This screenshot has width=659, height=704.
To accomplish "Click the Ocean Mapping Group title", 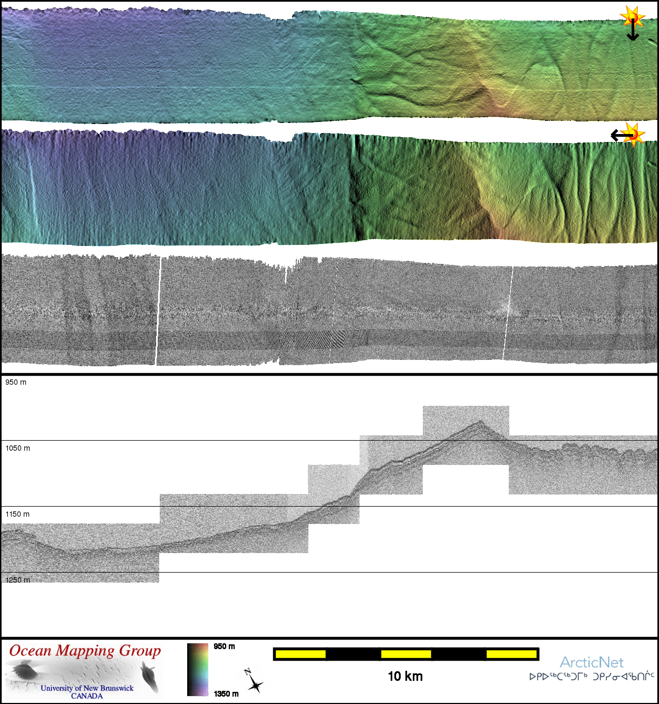I will pyautogui.click(x=85, y=651).
